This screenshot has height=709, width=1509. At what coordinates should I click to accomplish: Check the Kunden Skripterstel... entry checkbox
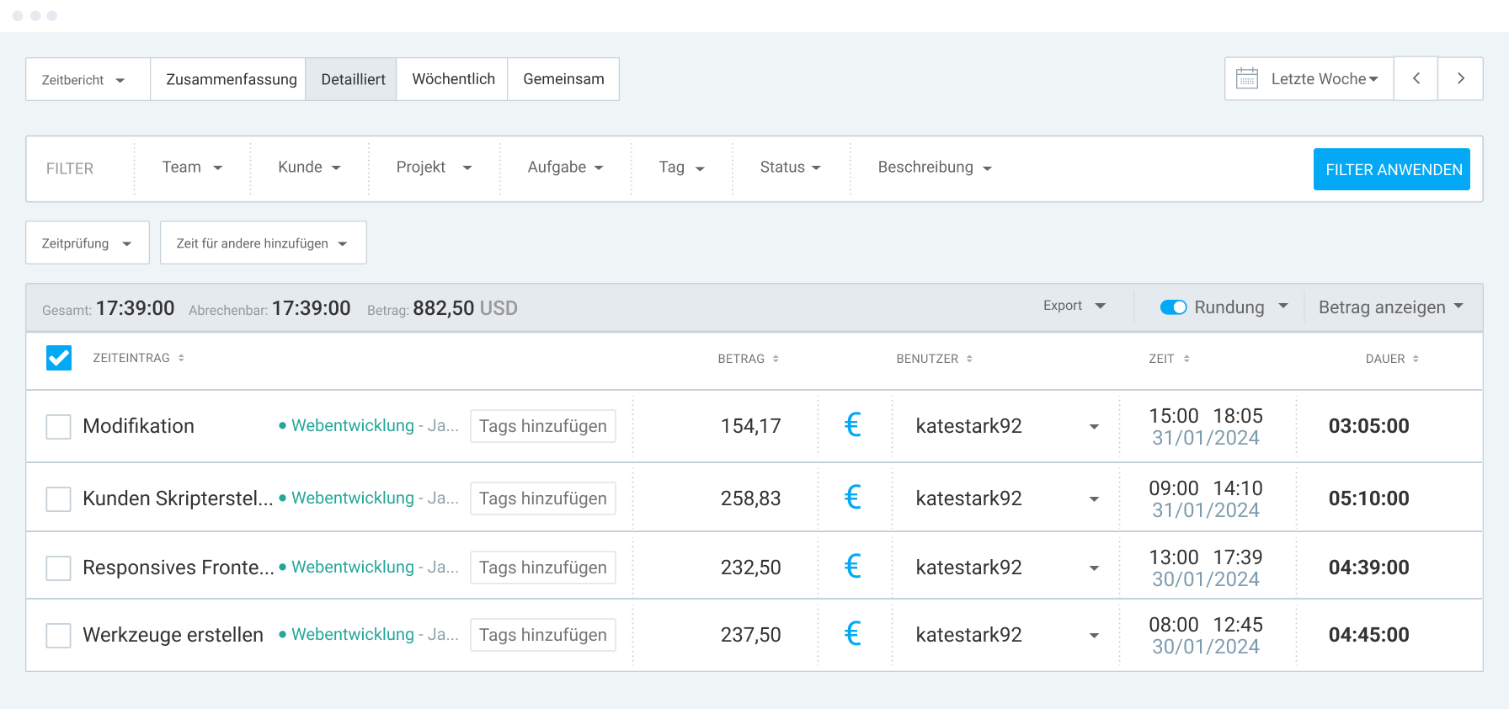59,498
